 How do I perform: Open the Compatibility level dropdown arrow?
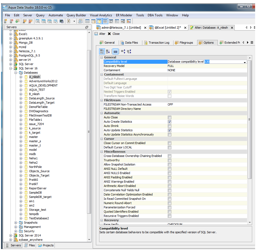pyautogui.click(x=245, y=62)
